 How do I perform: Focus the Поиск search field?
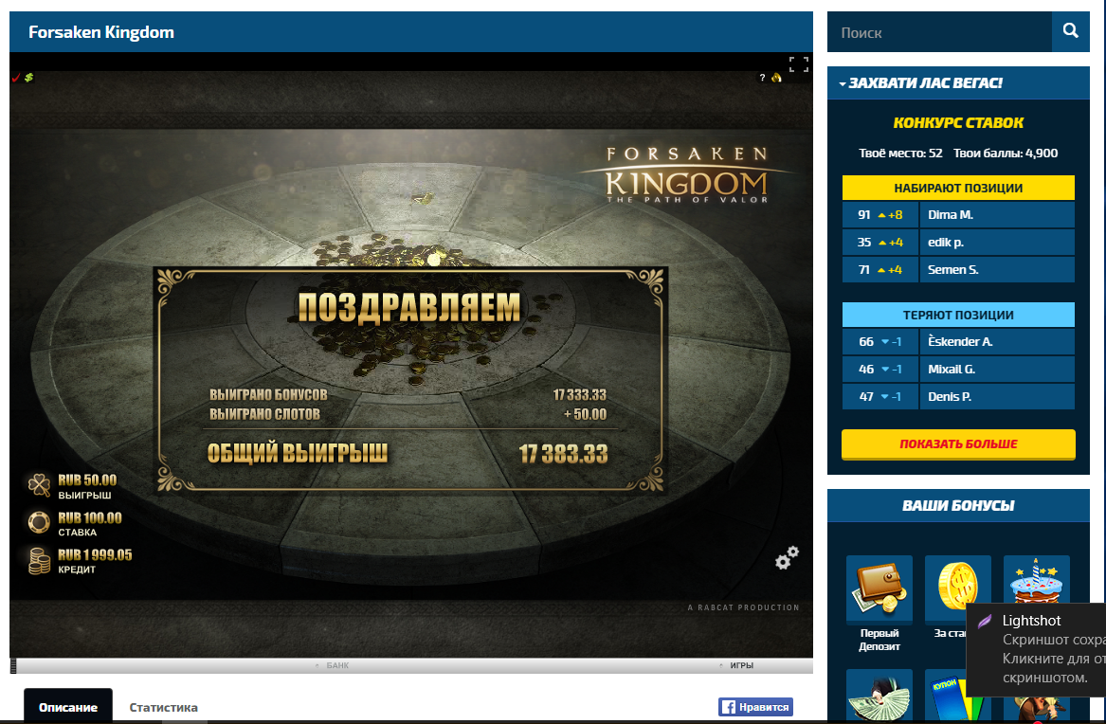tap(939, 31)
